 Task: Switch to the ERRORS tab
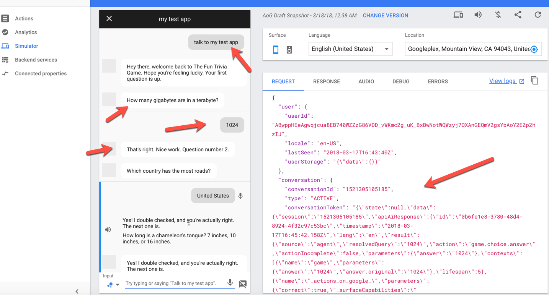[x=438, y=81]
